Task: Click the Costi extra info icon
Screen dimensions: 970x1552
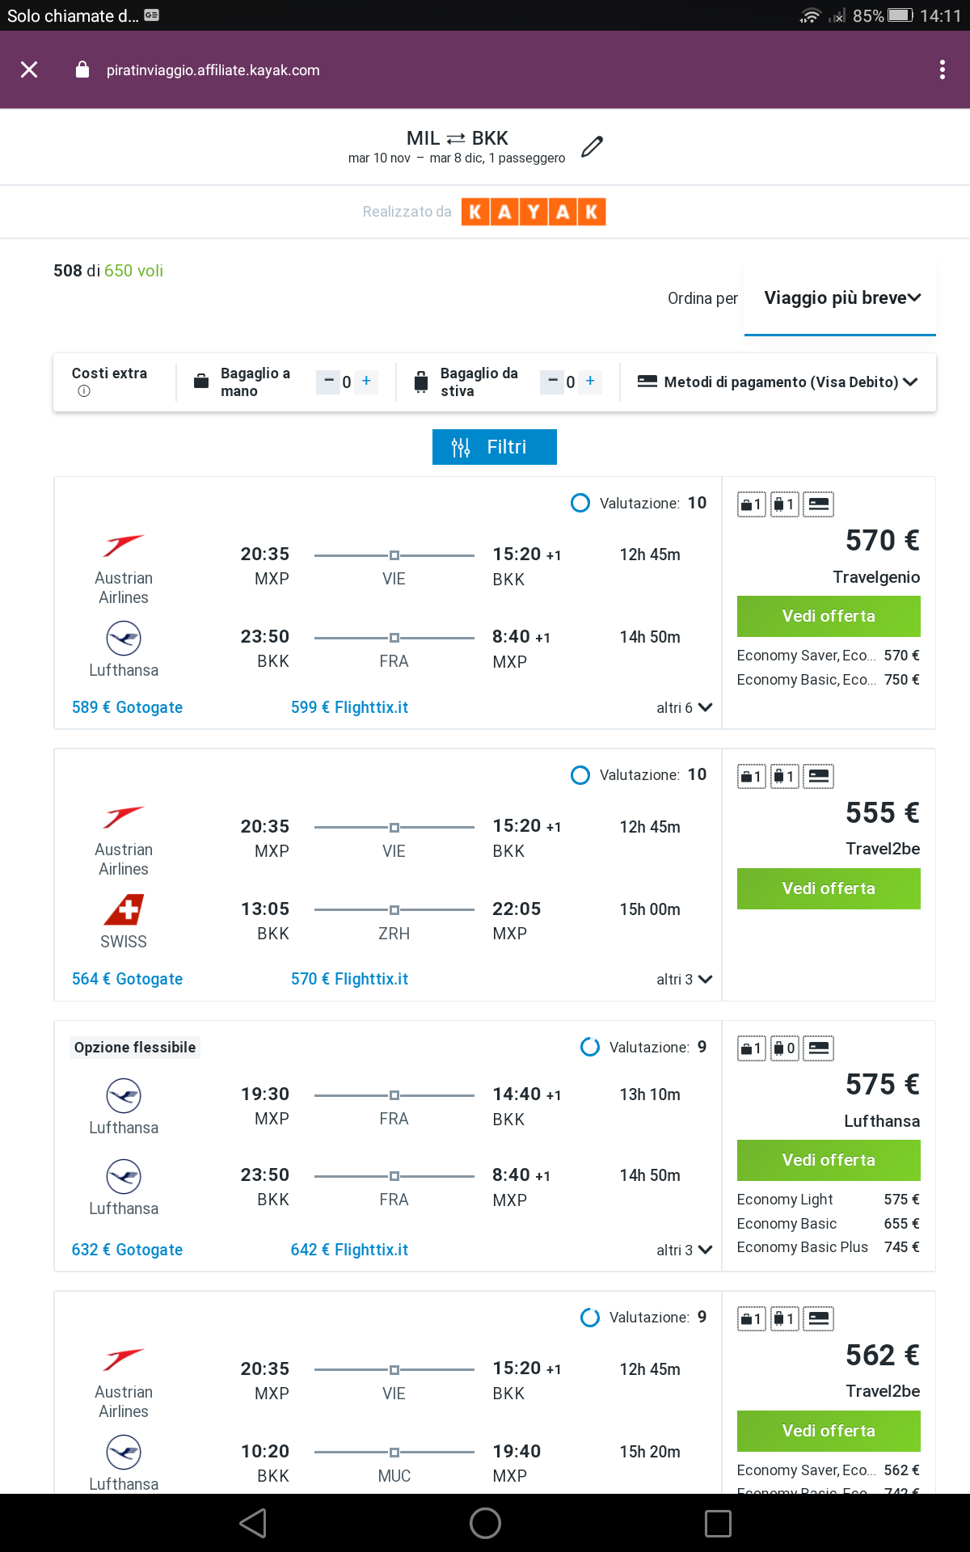Action: (x=84, y=391)
